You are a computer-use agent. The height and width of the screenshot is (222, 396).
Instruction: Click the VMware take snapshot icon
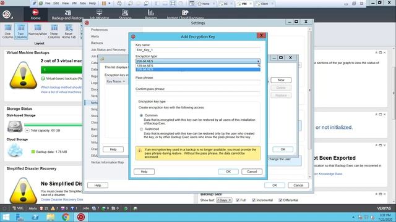(131, 4)
